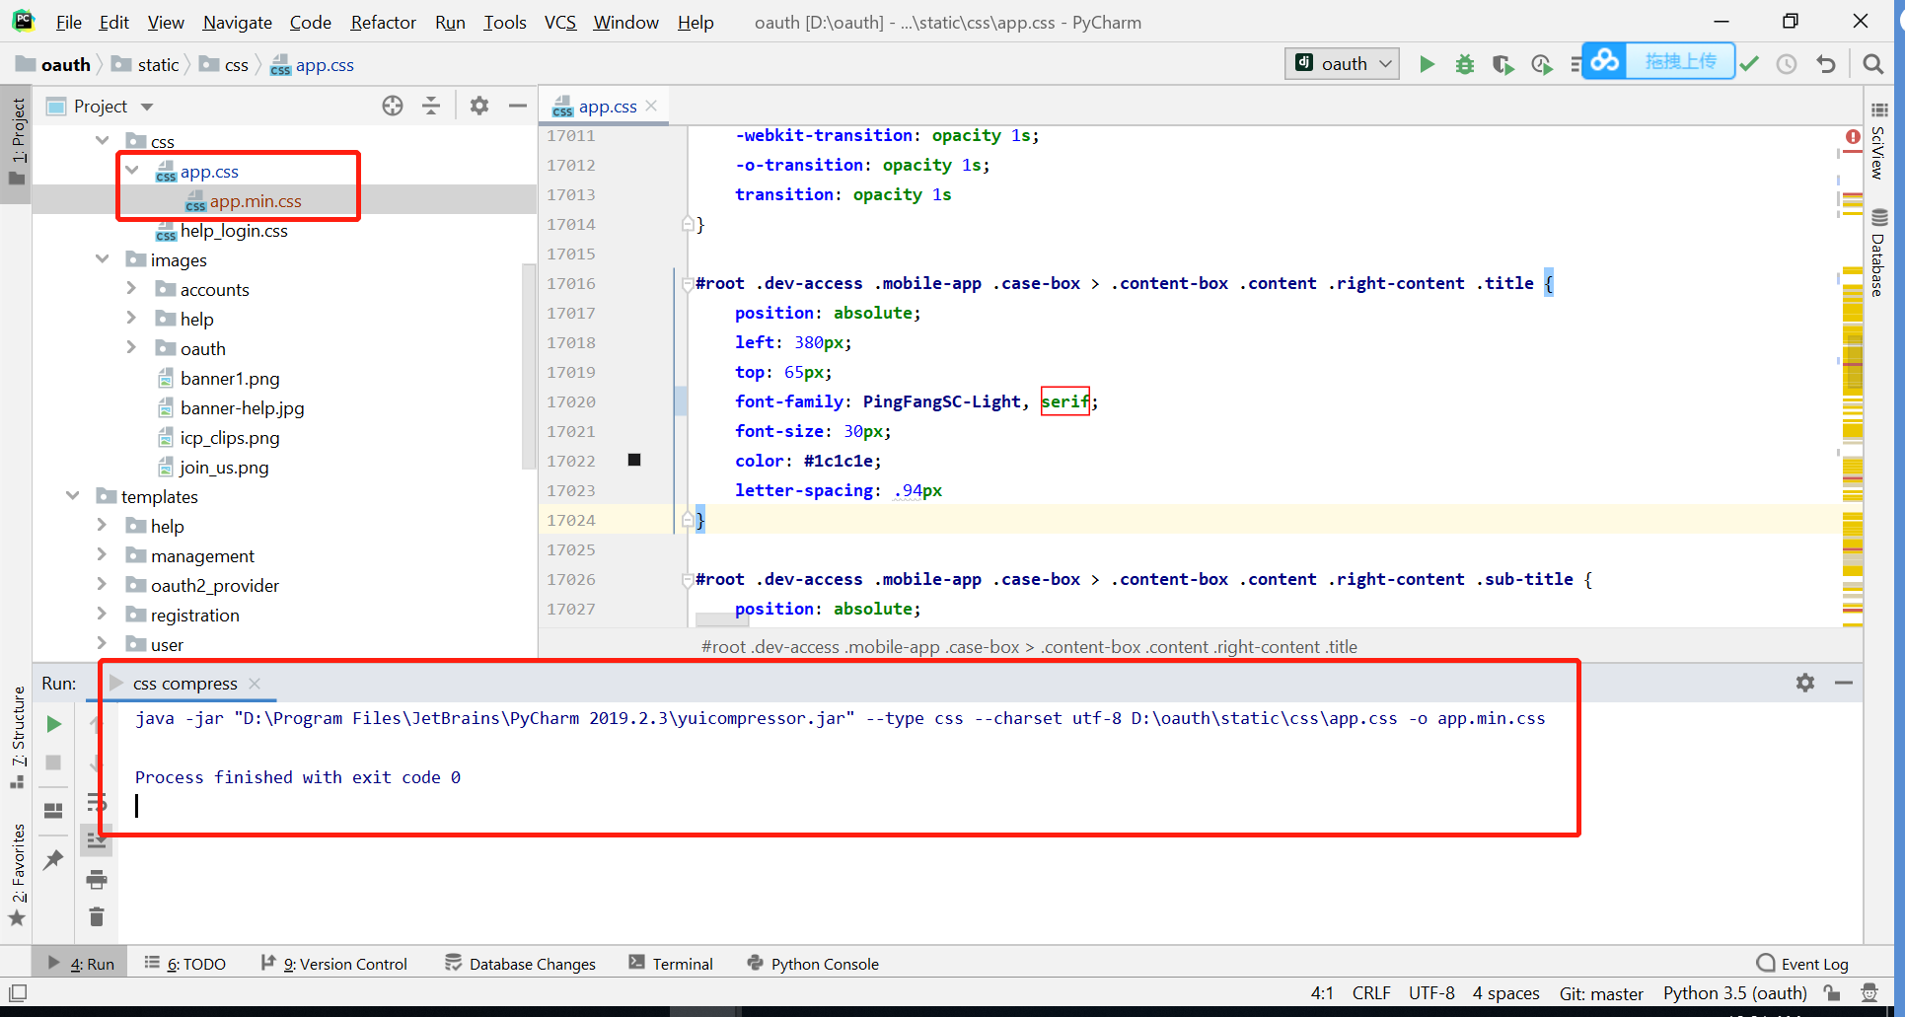Image resolution: width=1905 pixels, height=1017 pixels.
Task: Expand the accounts folder
Action: 131,289
